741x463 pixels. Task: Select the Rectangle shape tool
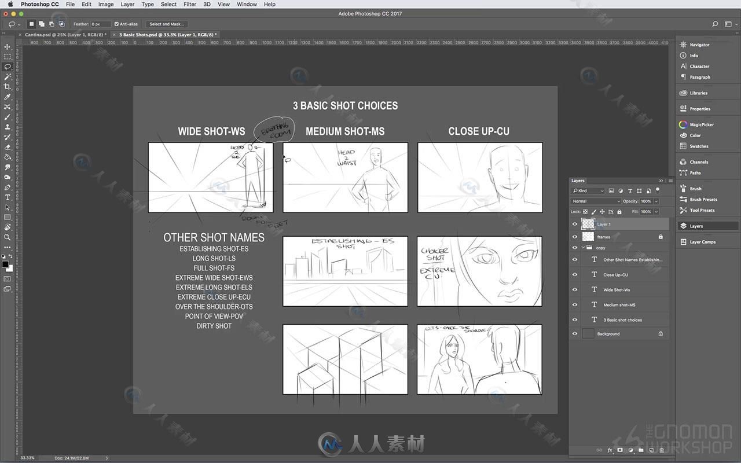(8, 218)
